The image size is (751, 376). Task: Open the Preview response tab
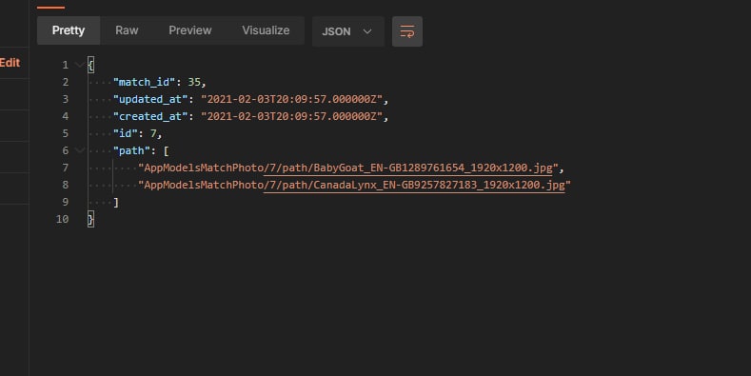[190, 30]
